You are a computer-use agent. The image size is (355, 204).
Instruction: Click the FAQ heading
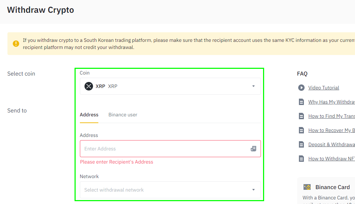[302, 74]
